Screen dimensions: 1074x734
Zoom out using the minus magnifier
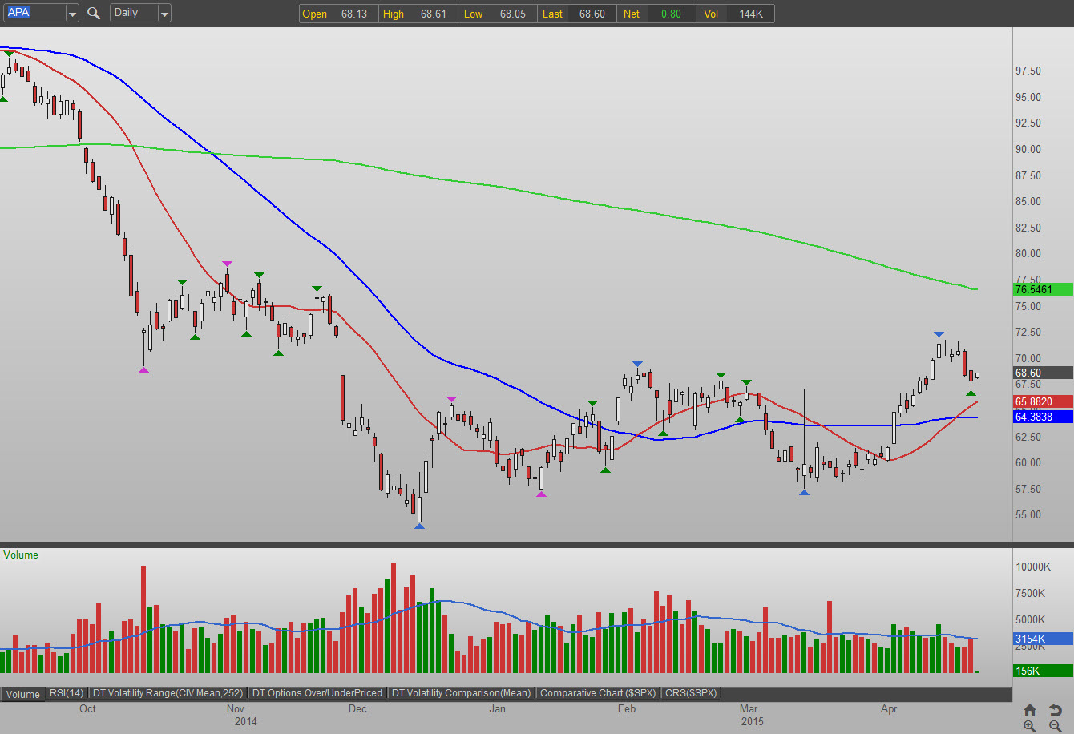tap(1055, 725)
